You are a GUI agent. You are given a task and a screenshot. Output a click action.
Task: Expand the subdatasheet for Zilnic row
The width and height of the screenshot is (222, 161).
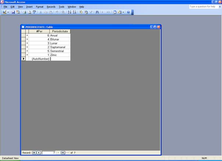(x=27, y=55)
